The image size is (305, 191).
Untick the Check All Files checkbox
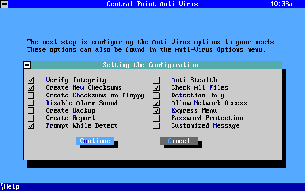[x=156, y=88]
